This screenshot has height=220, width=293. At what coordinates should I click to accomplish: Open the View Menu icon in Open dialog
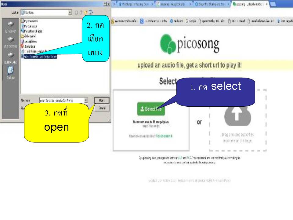point(91,13)
